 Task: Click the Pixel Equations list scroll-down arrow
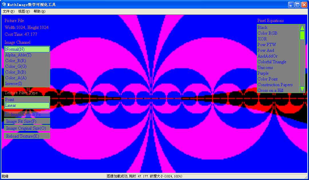[x=302, y=89]
